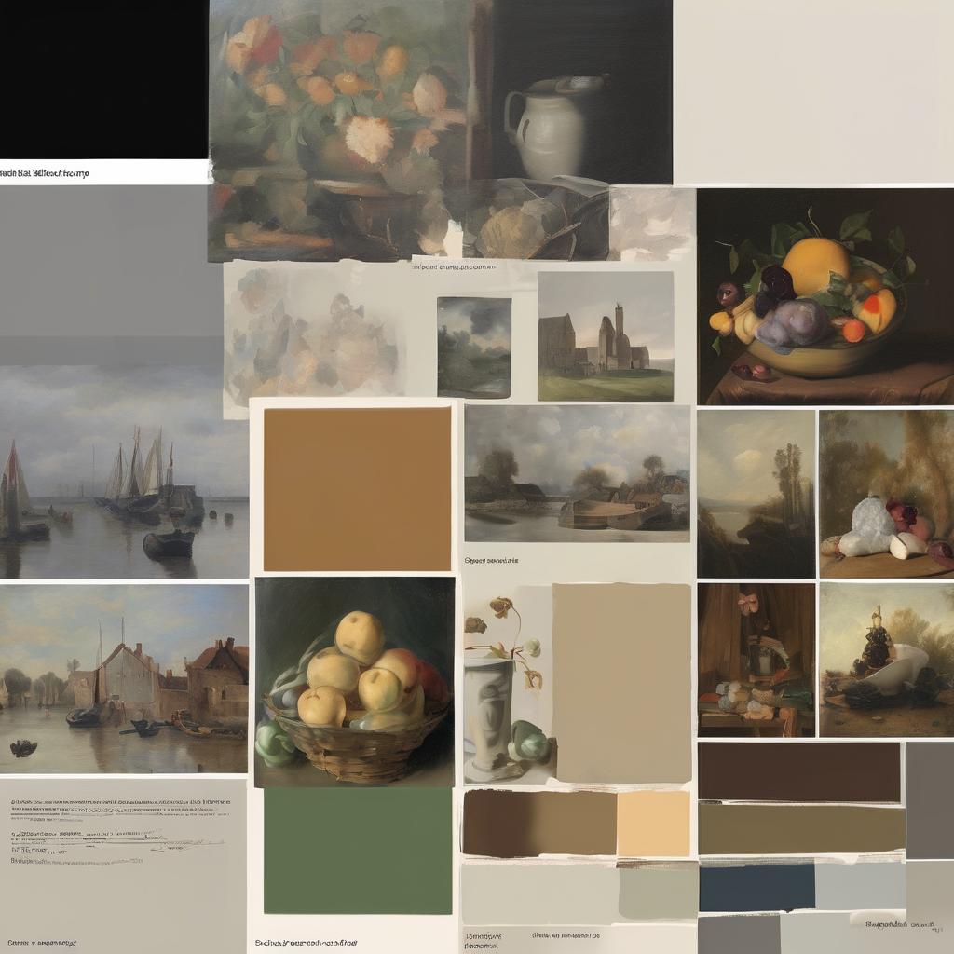The width and height of the screenshot is (954, 954).
Task: Choose the peach tan color swatch
Action: point(653,823)
